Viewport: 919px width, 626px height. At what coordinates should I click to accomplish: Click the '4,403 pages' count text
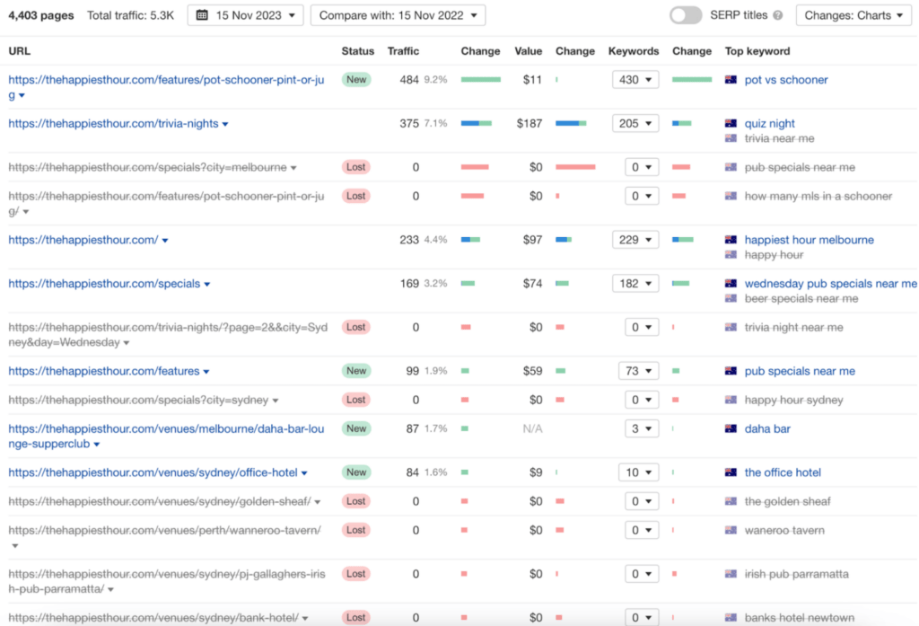41,15
